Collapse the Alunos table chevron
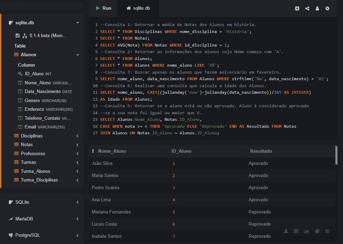The height and width of the screenshot is (244, 343). click(x=77, y=54)
